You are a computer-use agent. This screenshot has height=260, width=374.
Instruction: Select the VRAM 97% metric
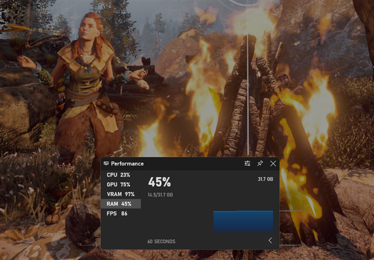(x=121, y=194)
